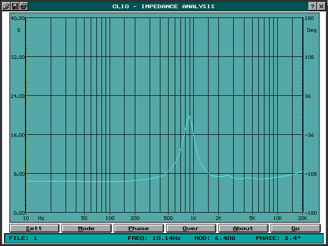
Task: Click the 8.00 impedance axis label
Action: coord(19,174)
